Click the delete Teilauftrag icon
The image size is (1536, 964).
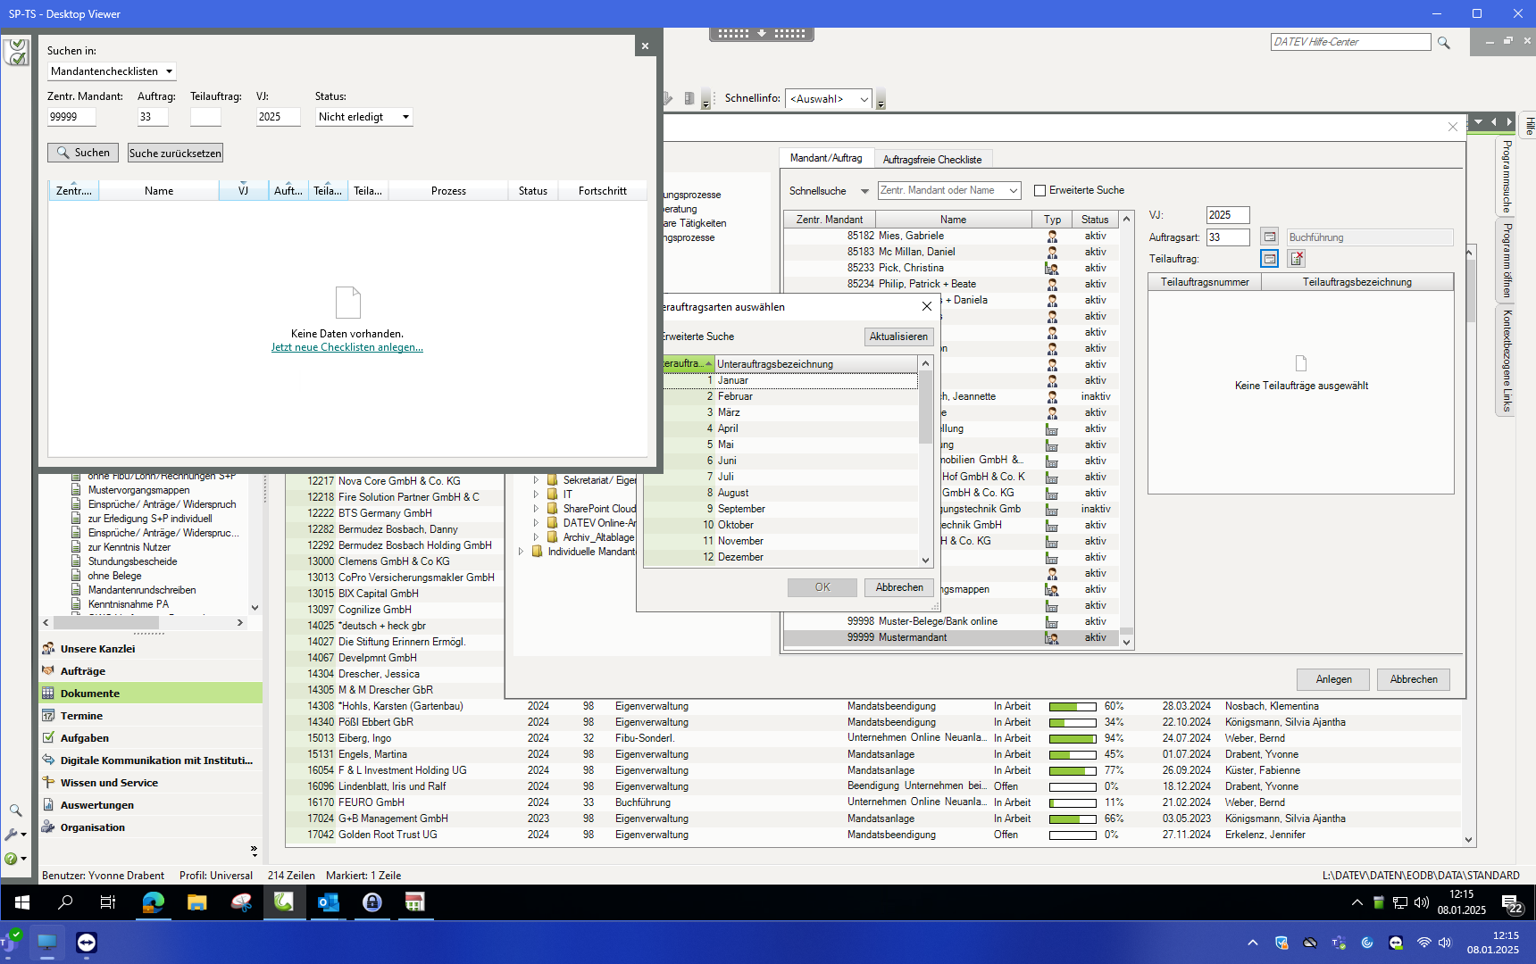click(x=1297, y=258)
